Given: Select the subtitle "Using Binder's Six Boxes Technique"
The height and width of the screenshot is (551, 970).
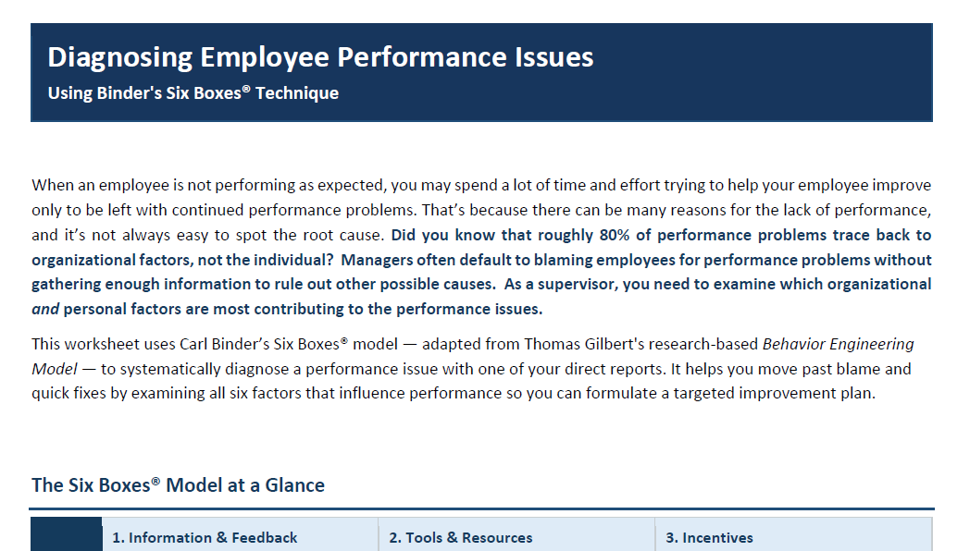Looking at the screenshot, I should [x=193, y=93].
